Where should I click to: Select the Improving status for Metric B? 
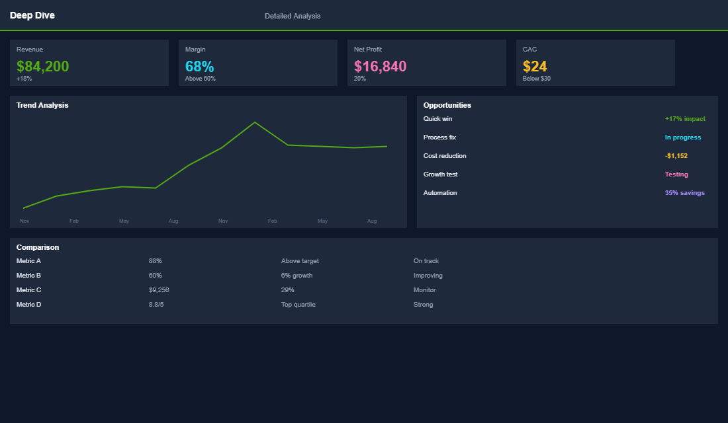click(x=427, y=275)
